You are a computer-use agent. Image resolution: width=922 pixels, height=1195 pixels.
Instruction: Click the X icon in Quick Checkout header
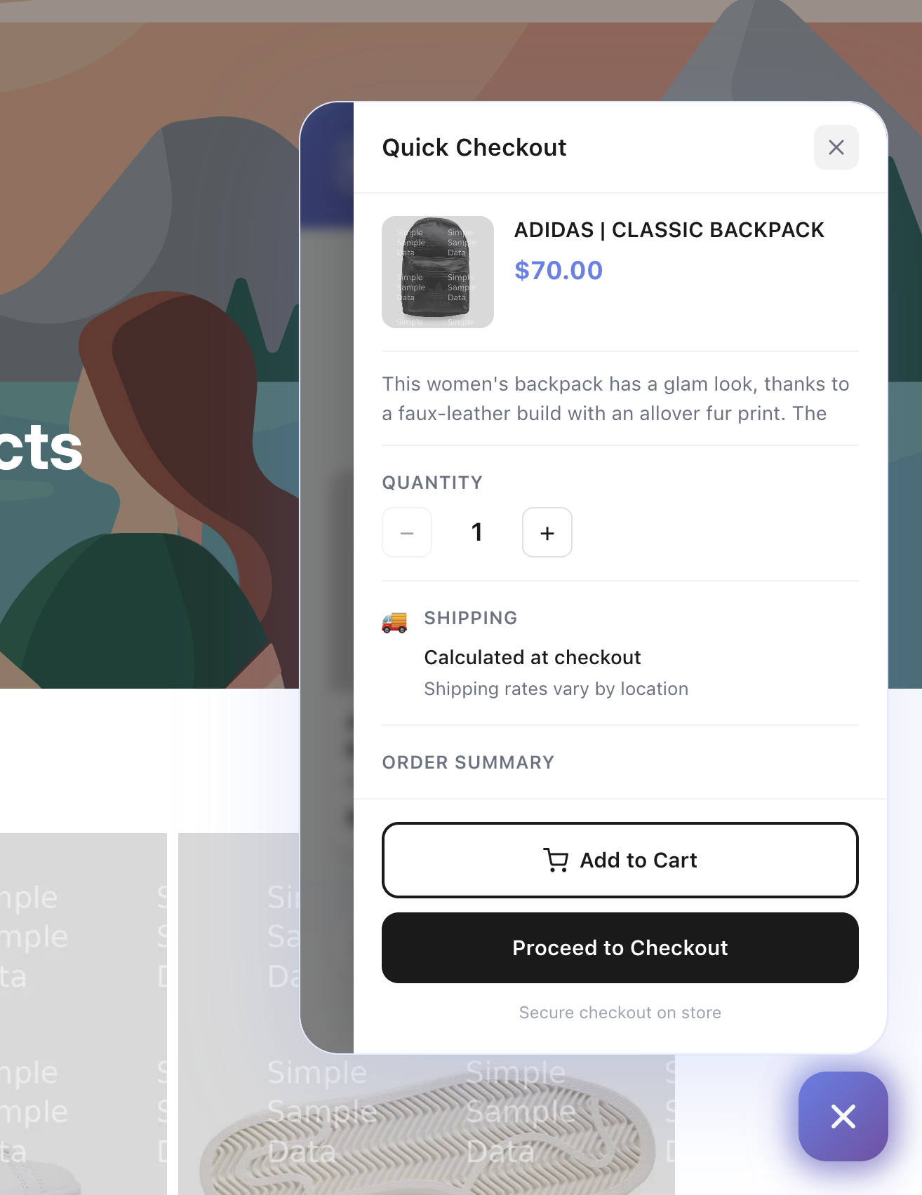pyautogui.click(x=836, y=147)
